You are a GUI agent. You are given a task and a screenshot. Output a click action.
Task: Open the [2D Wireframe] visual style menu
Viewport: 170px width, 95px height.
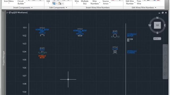point(21,12)
